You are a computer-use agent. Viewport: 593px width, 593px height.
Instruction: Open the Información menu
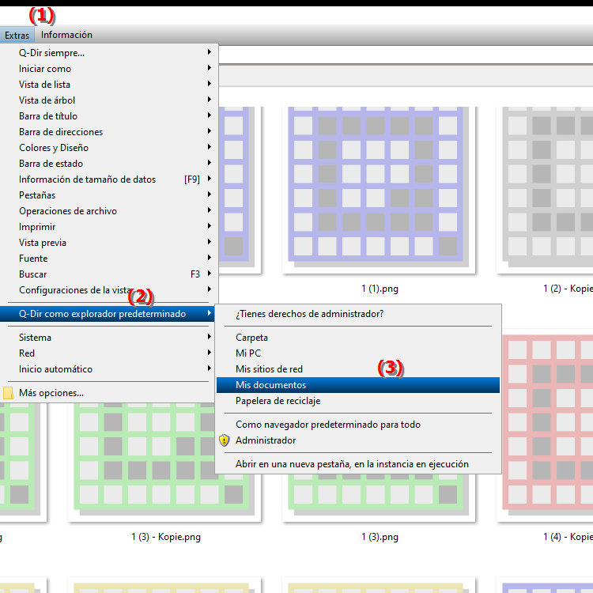click(66, 35)
